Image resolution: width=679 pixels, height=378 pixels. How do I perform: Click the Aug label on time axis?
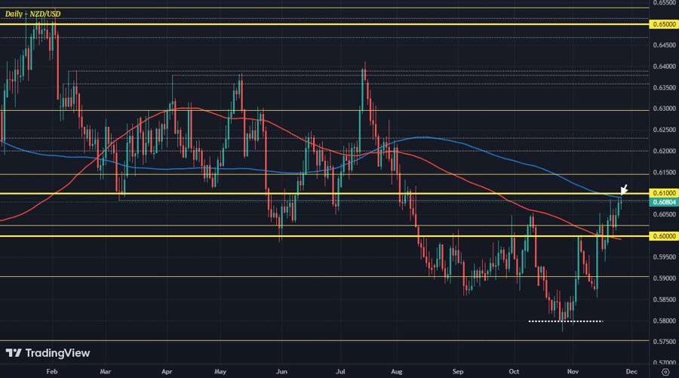click(397, 371)
